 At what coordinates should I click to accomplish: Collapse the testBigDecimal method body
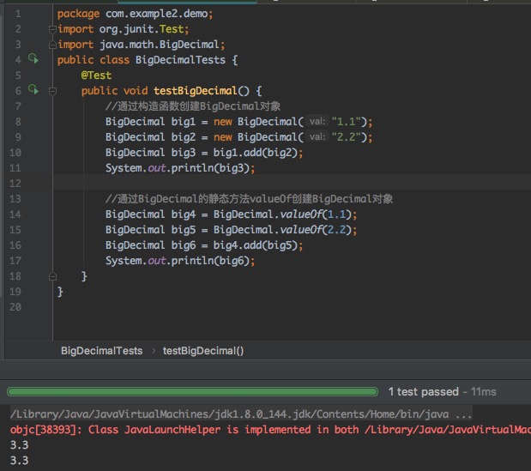(52, 90)
